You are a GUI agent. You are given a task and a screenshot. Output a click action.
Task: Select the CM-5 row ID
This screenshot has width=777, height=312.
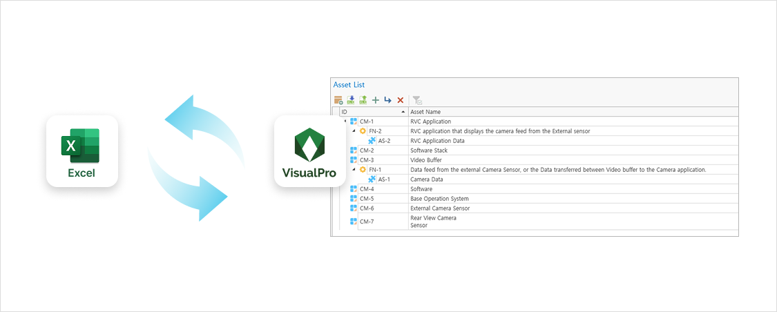click(367, 199)
